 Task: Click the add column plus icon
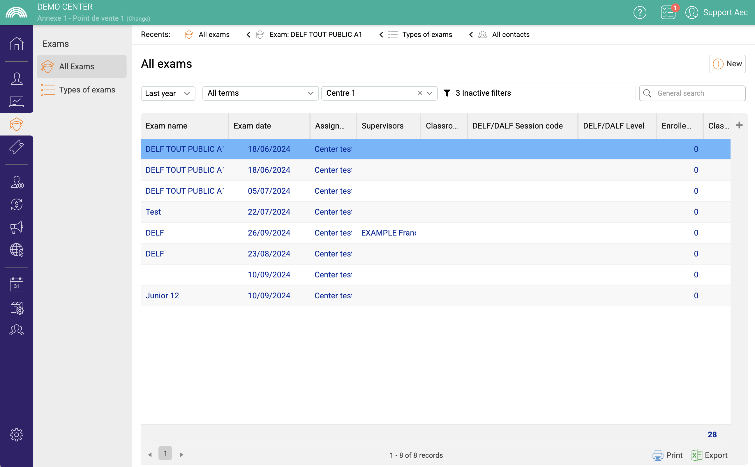[x=739, y=125]
